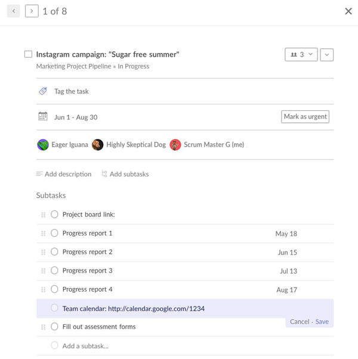Expand the task options chevron menu
The height and width of the screenshot is (359, 358).
(x=326, y=55)
